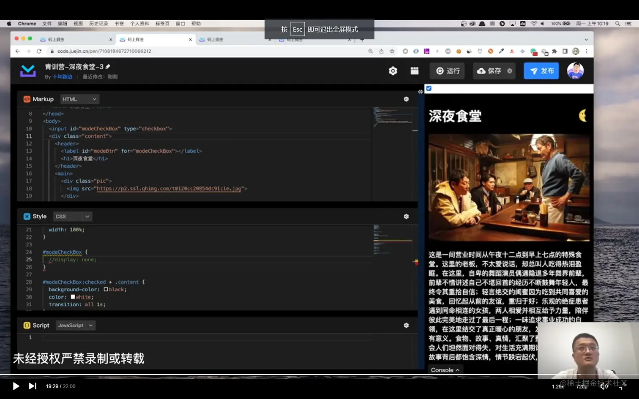Click the Wi-Fi status icon

tap(534, 24)
